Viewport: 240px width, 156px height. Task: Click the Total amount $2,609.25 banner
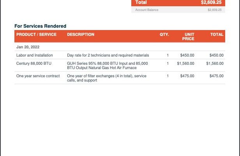tap(178, 3)
